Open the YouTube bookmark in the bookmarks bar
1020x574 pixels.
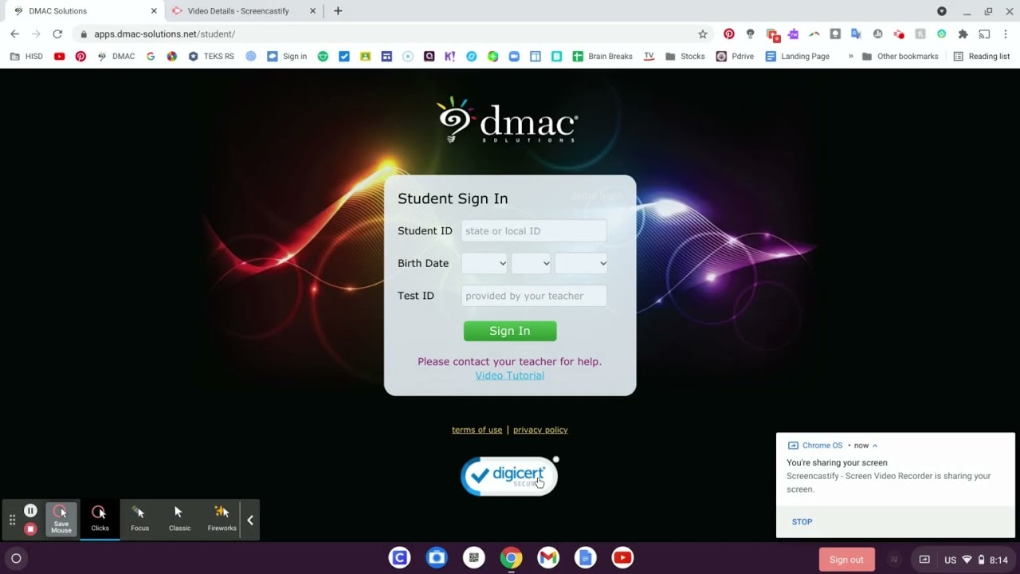59,56
